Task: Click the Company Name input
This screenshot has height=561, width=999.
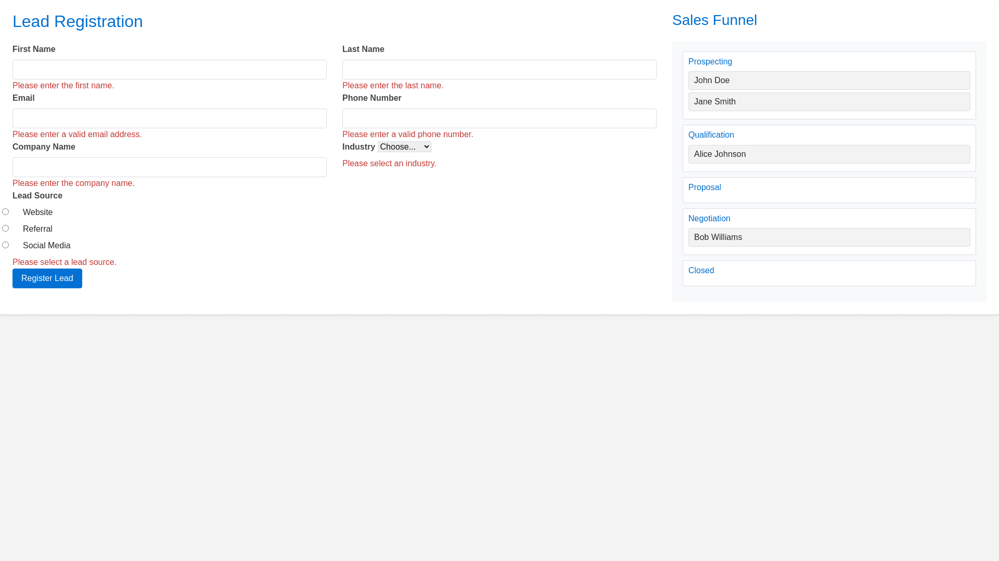Action: (169, 167)
